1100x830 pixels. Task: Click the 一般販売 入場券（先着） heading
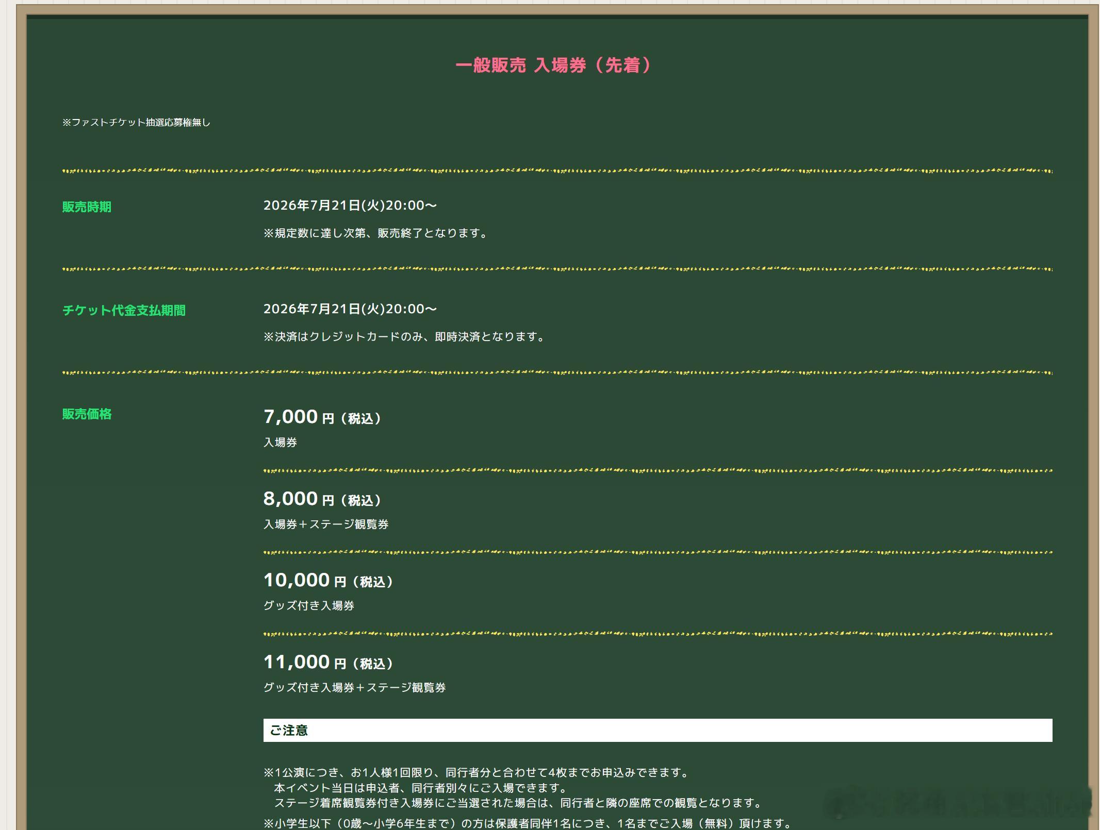point(554,65)
